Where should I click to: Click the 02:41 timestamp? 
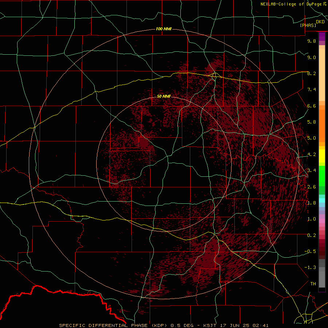click(261, 325)
